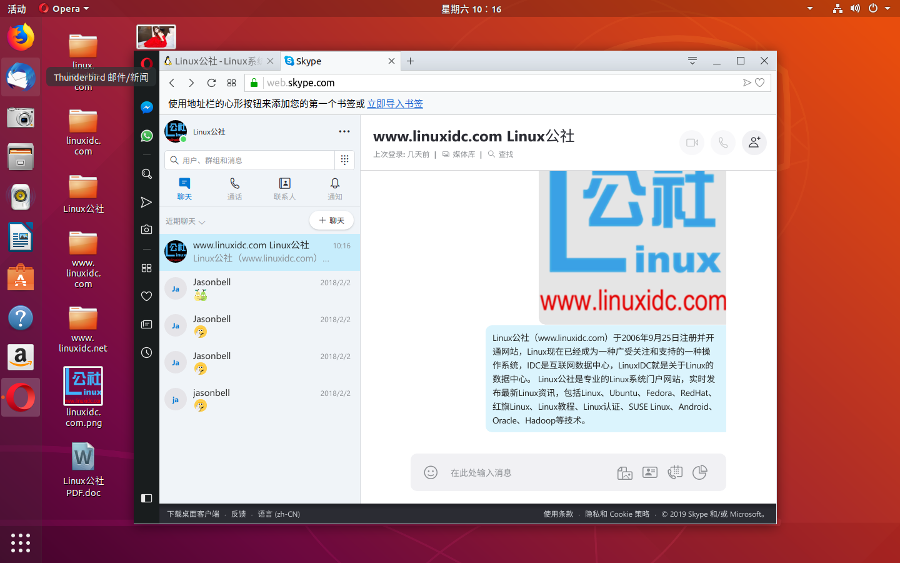This screenshot has height=563, width=900.
Task: Go forward to next page
Action: pos(191,83)
